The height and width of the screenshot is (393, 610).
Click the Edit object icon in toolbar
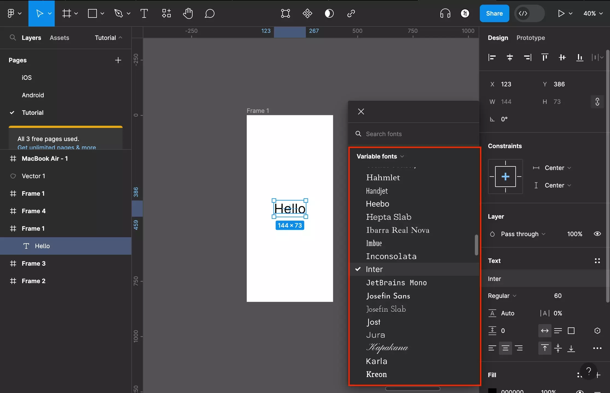click(286, 13)
